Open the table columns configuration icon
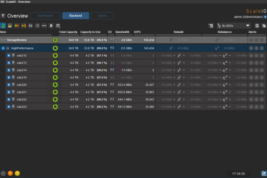The image size is (267, 178). pyautogui.click(x=58, y=26)
